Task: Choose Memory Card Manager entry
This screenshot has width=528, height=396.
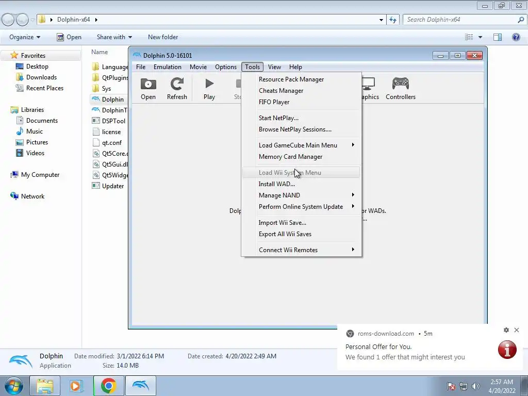Action: [x=301, y=157]
